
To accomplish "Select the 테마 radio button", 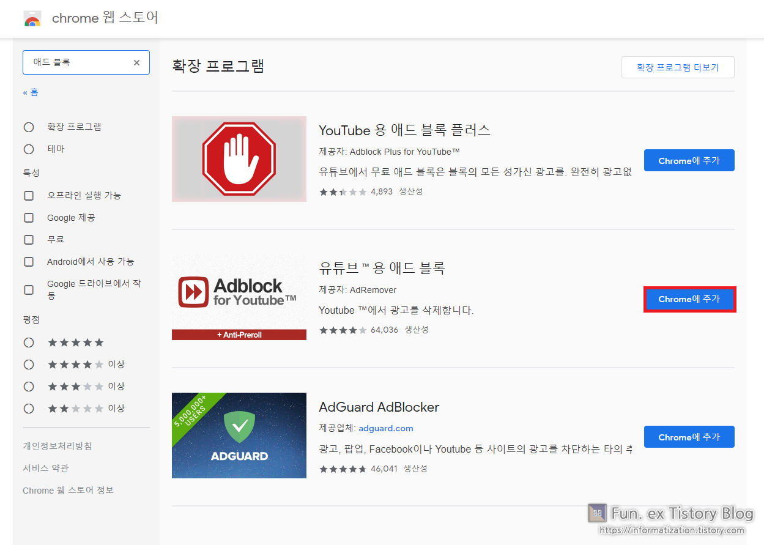I will coord(29,149).
